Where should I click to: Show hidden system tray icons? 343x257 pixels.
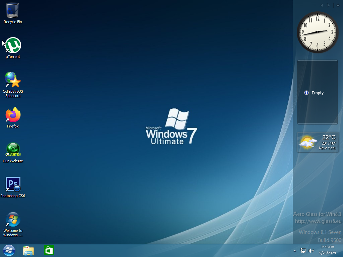pos(295,251)
